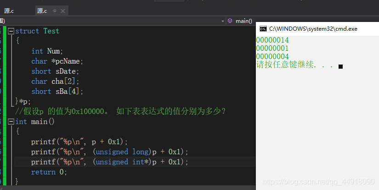Click the cmd.exe window icon
Screen dimensions: 379x190
pos(263,29)
